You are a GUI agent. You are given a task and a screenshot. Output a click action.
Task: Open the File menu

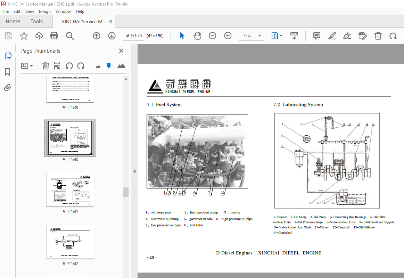pyautogui.click(x=6, y=11)
